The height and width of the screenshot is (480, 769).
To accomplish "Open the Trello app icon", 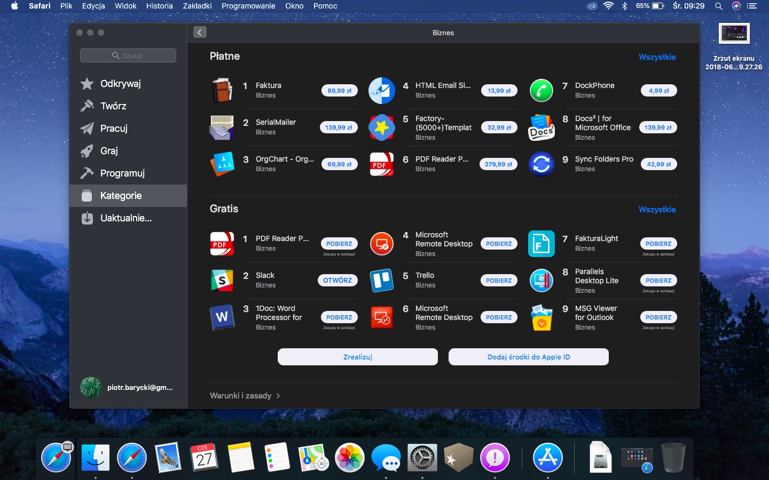I will tap(382, 281).
